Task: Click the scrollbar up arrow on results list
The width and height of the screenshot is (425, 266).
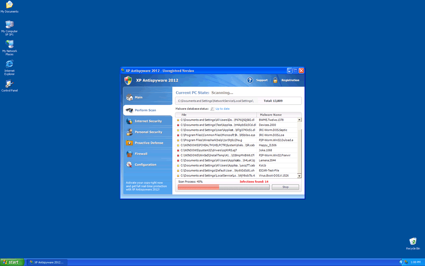Action: [300, 119]
